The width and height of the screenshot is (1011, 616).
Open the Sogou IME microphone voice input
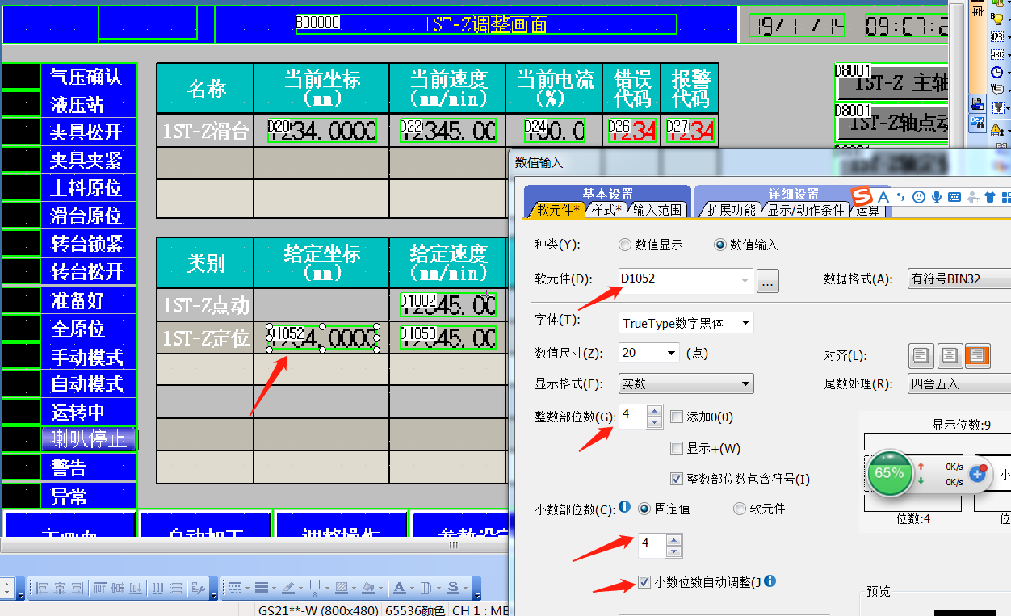(x=937, y=197)
